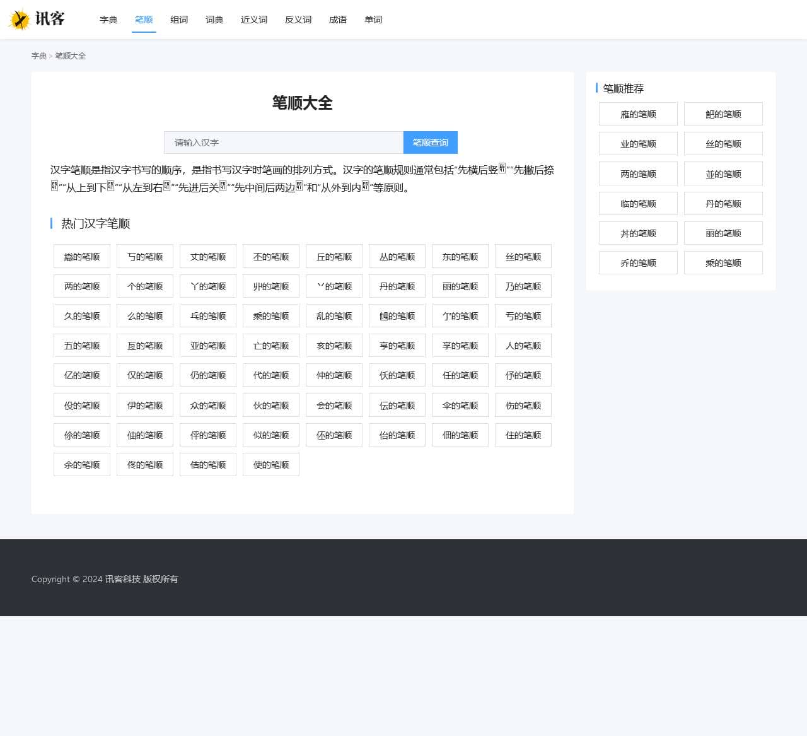807x736 pixels.
Task: Open 丈的笔顺 from hot characters
Action: [x=207, y=256]
